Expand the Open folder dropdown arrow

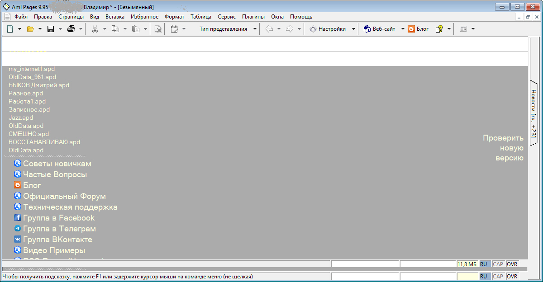40,29
